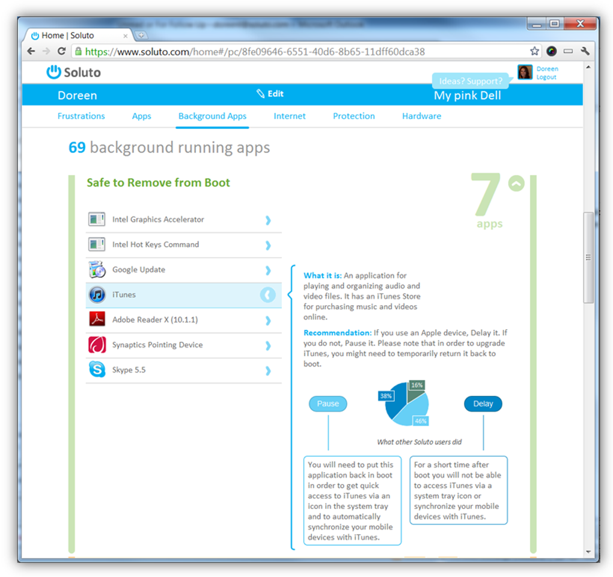Open the Hardware tab

[421, 116]
